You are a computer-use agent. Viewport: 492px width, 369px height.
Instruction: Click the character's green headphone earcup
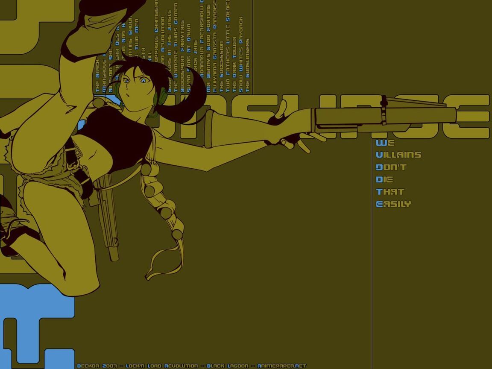click(x=162, y=96)
